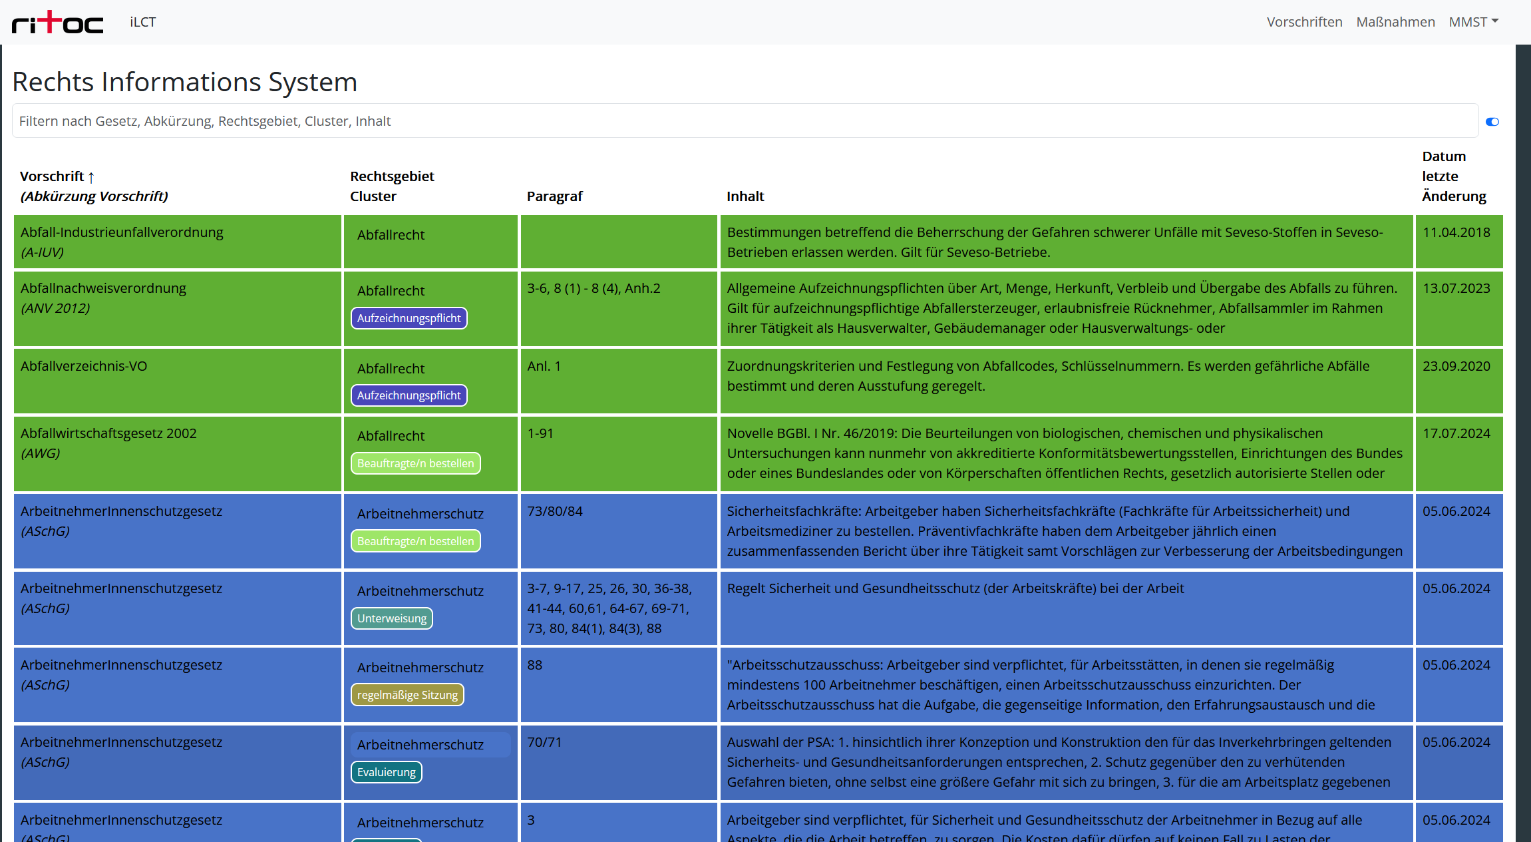Click the Beauftragte/n bestellen badge in ASchG row
1531x842 pixels.
415,541
